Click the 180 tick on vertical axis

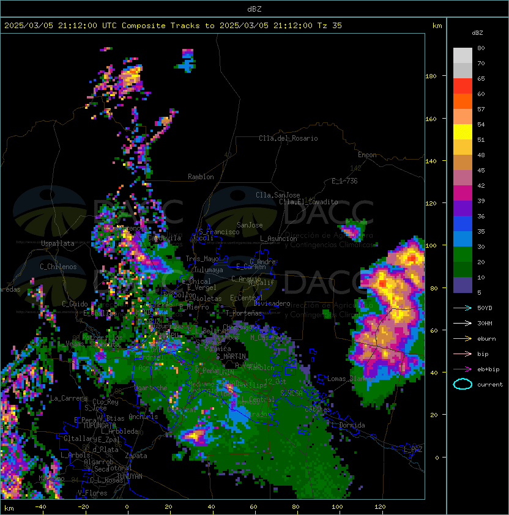pyautogui.click(x=431, y=76)
